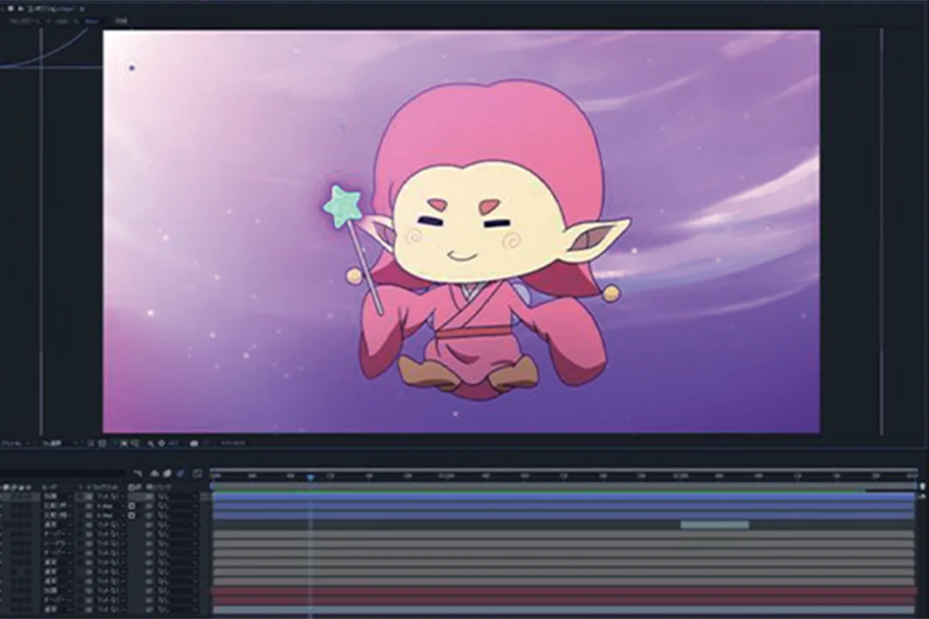929x619 pixels.
Task: Open the graph editor from timeline header
Action: (x=198, y=473)
